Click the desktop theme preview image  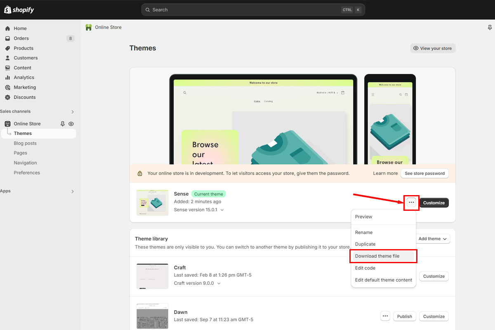point(263,119)
